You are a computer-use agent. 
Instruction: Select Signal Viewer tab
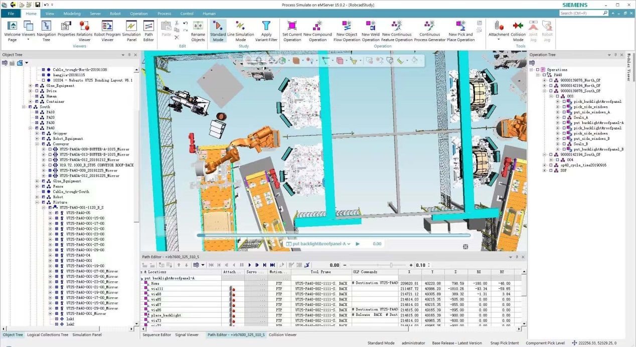coord(187,334)
